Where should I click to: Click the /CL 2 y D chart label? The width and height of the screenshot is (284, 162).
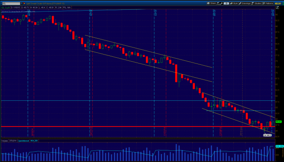5,8
